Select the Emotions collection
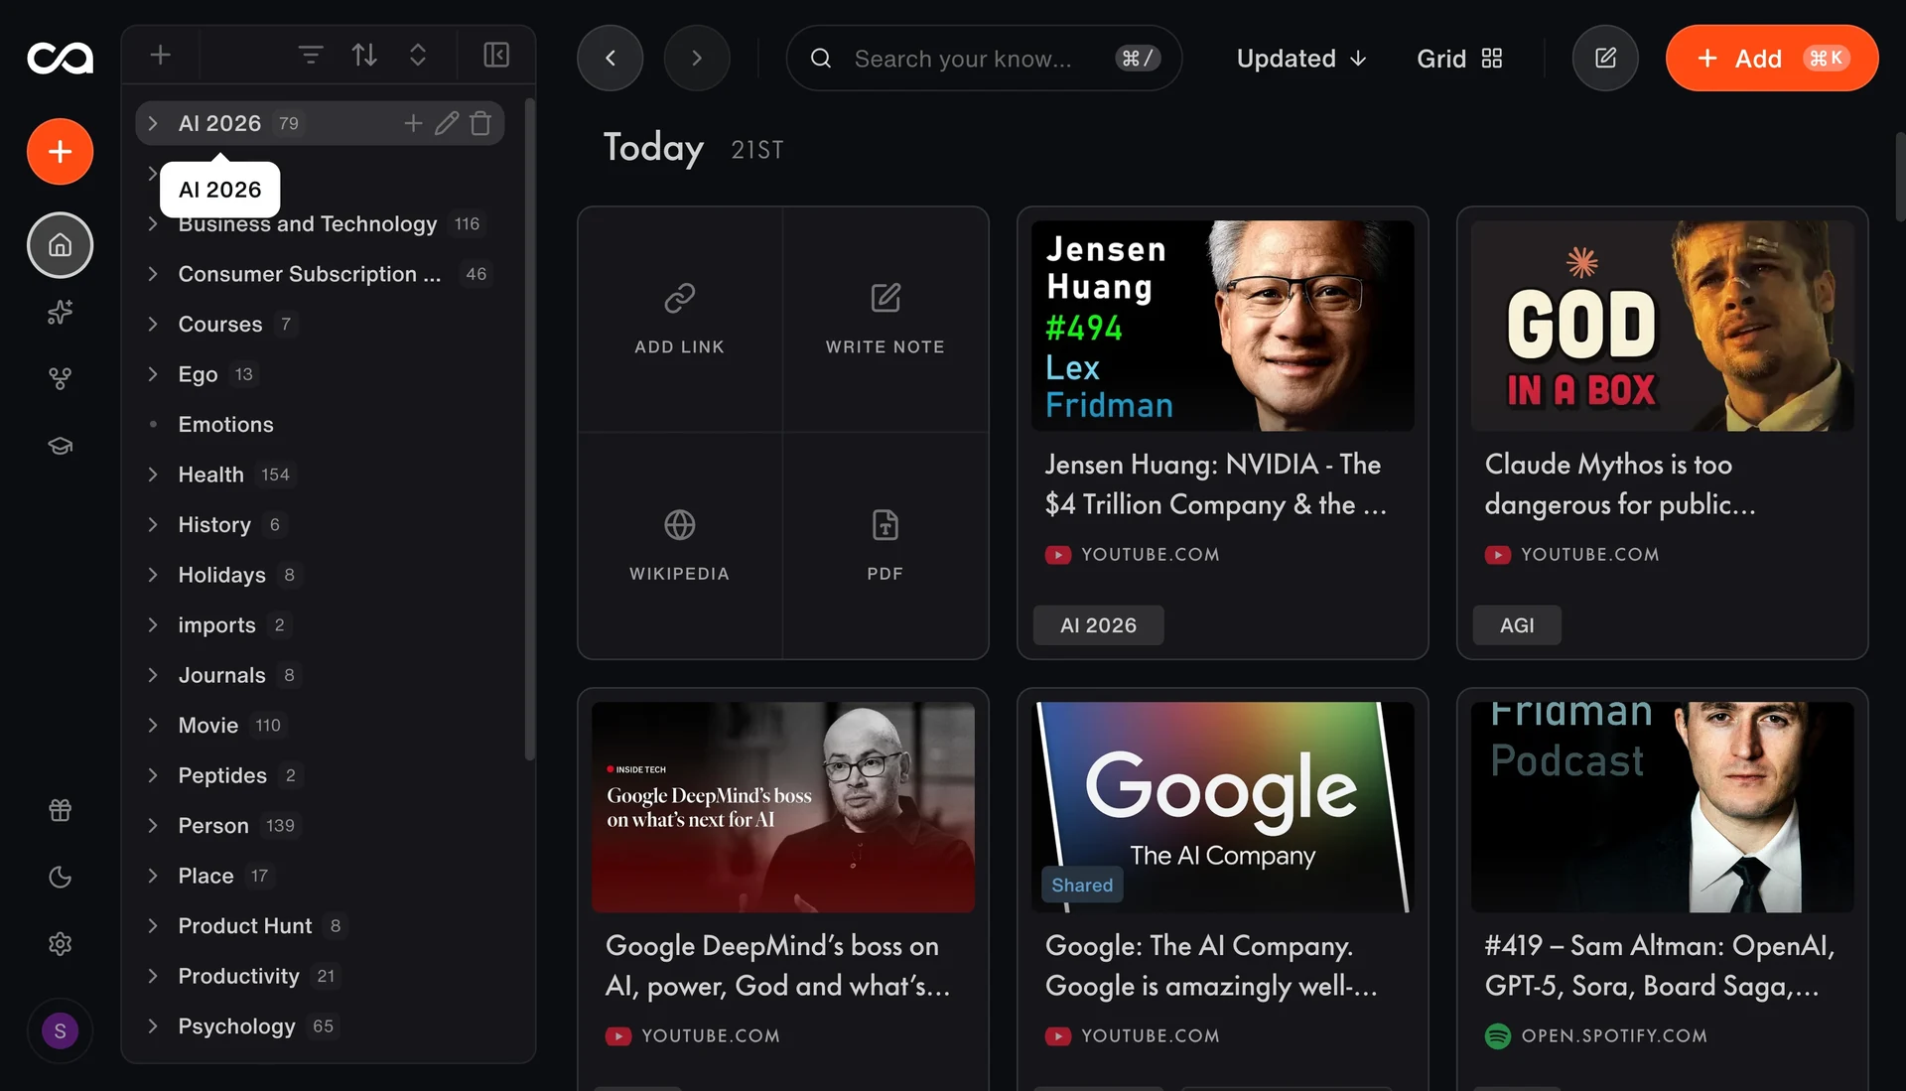Viewport: 1906px width, 1091px height. (320, 425)
